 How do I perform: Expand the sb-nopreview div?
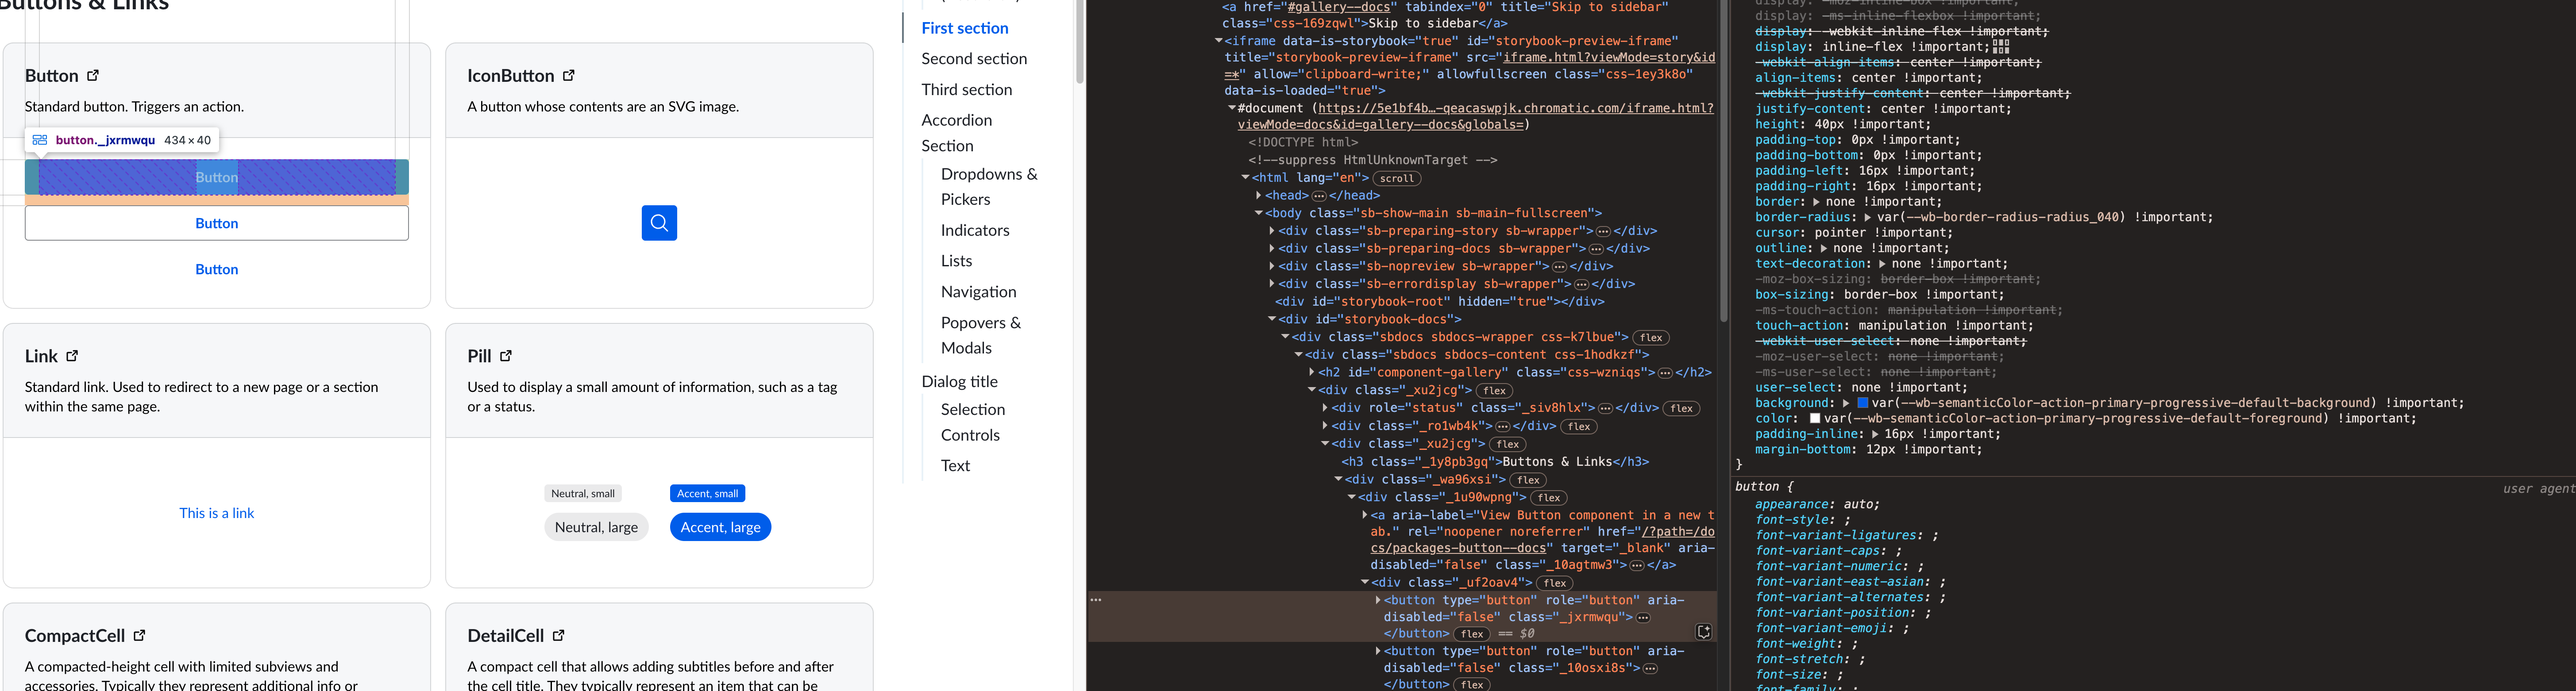point(1272,266)
